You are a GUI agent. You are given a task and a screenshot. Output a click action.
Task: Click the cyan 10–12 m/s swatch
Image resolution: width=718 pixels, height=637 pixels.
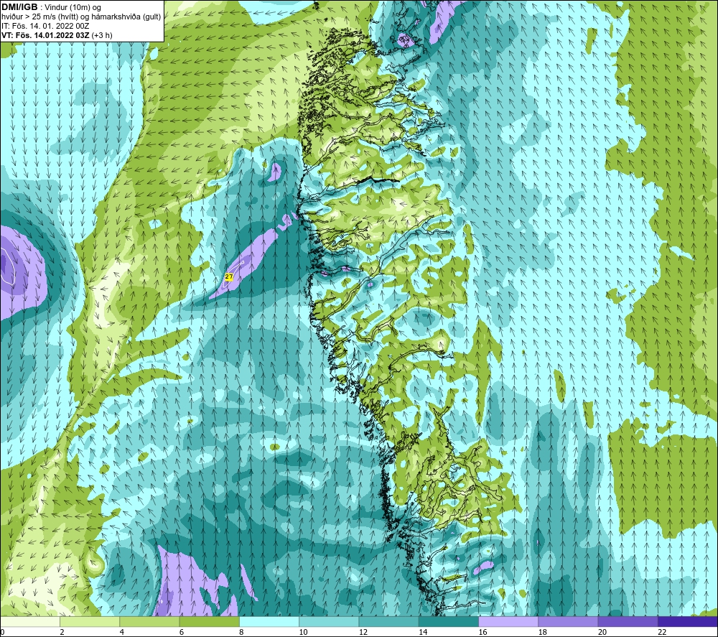click(x=329, y=621)
